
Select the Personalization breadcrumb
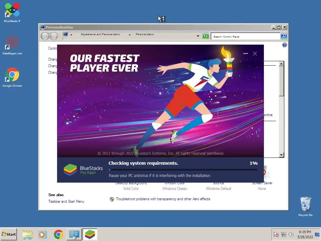pos(145,35)
